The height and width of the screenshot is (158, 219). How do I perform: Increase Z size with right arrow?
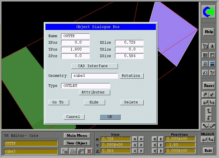point(141,151)
